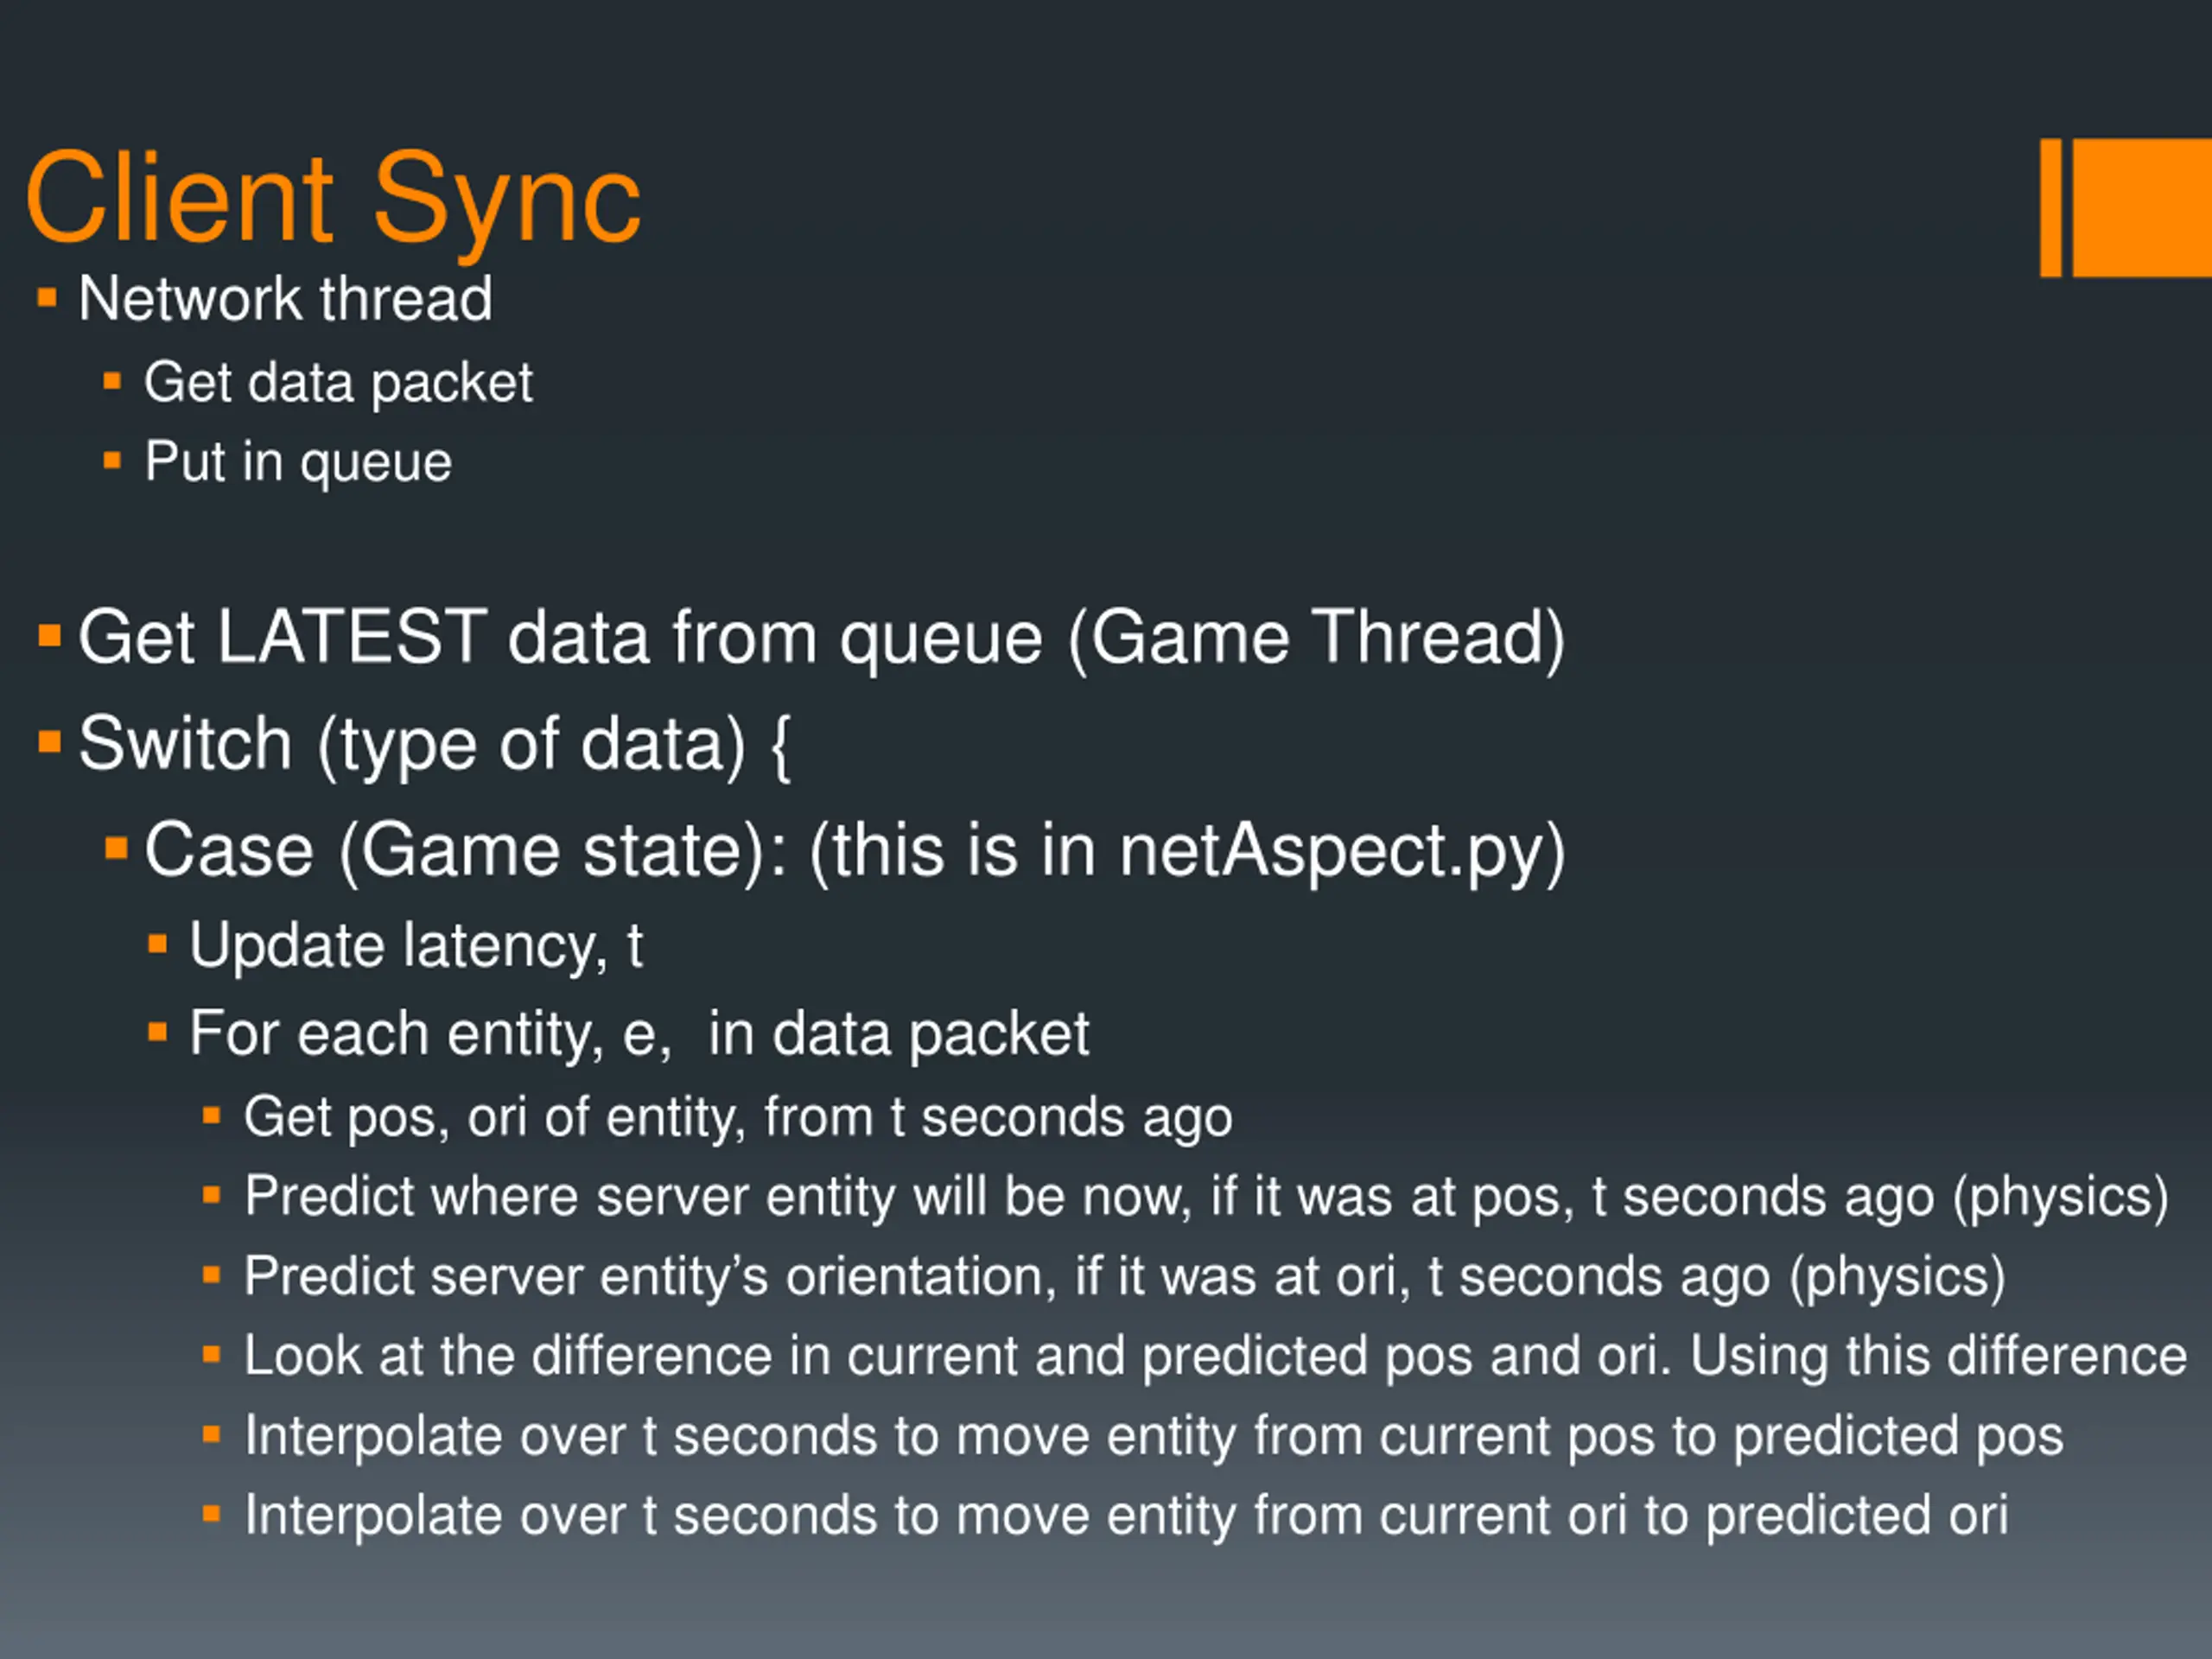Click the orange bullet beside "Get LATEST data"

tap(49, 636)
